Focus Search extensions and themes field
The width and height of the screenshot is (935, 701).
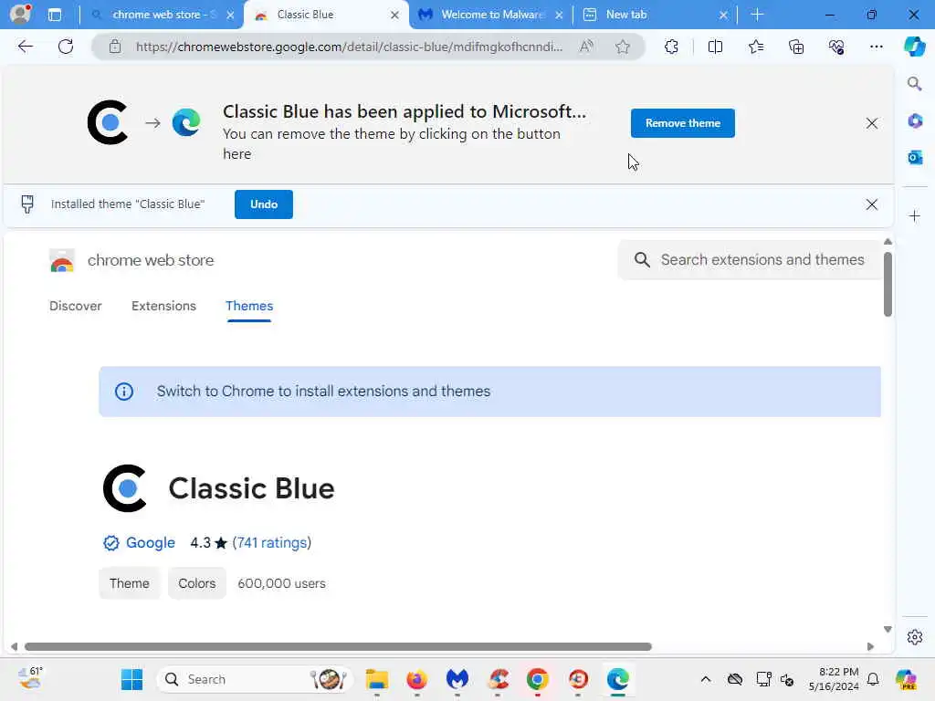(750, 260)
